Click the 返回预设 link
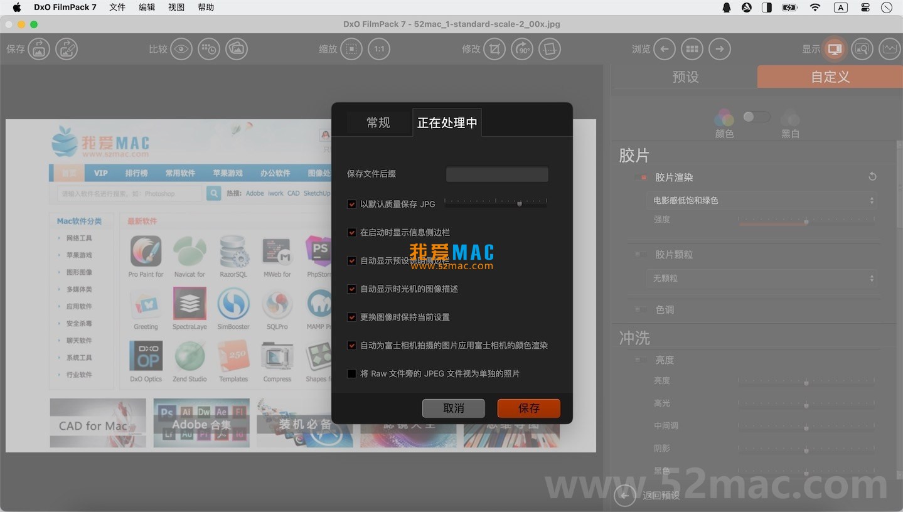 tap(661, 496)
